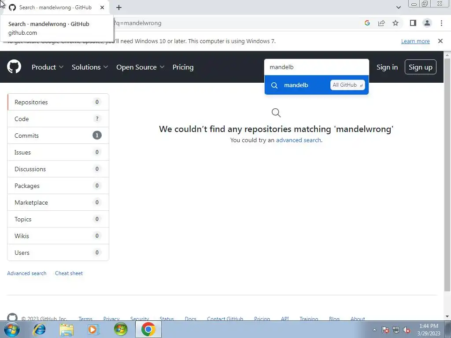
Task: Bookmark this page with the star icon
Action: point(396,23)
